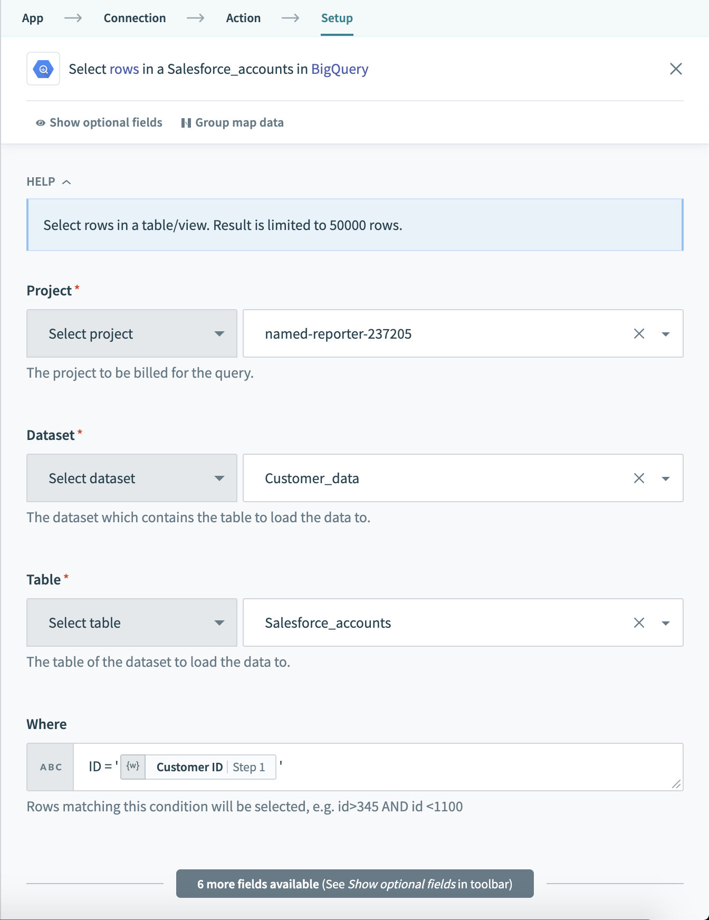Collapse the HELP section
The width and height of the screenshot is (709, 920).
click(67, 181)
